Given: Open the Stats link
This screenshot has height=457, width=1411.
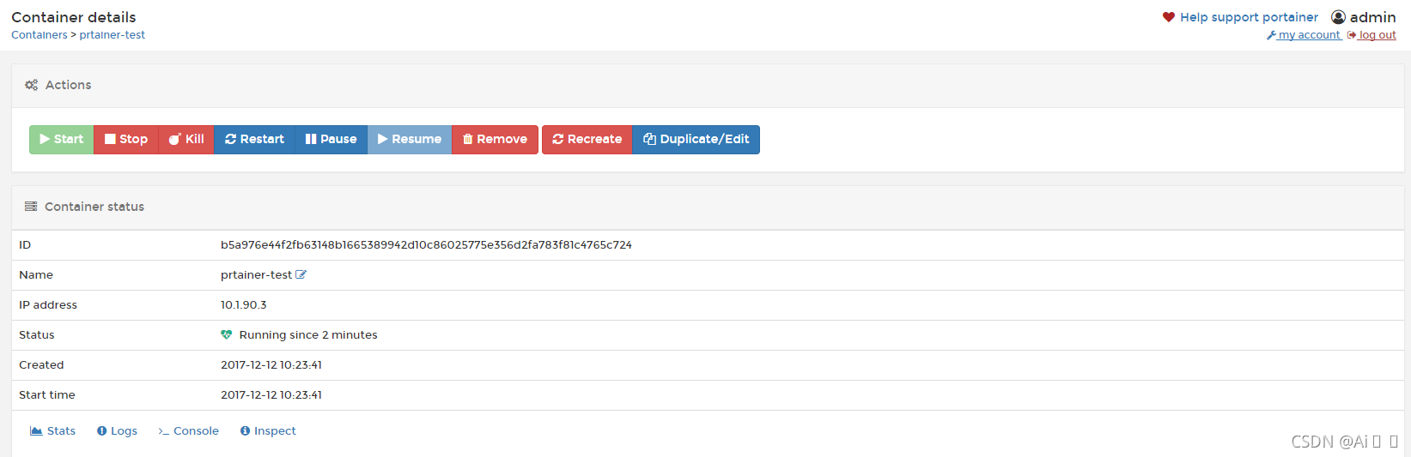Looking at the screenshot, I should [52, 431].
